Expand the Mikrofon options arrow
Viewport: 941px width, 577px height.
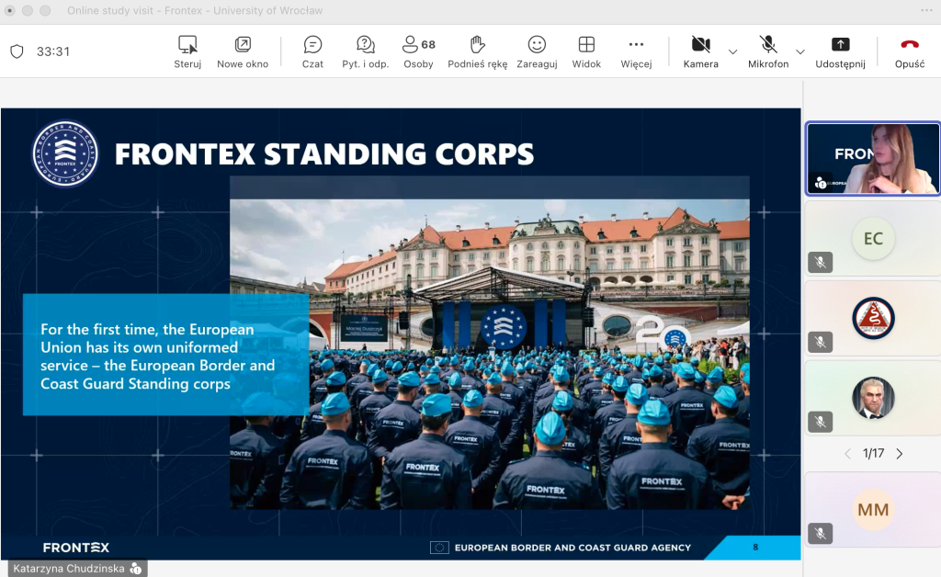[799, 51]
